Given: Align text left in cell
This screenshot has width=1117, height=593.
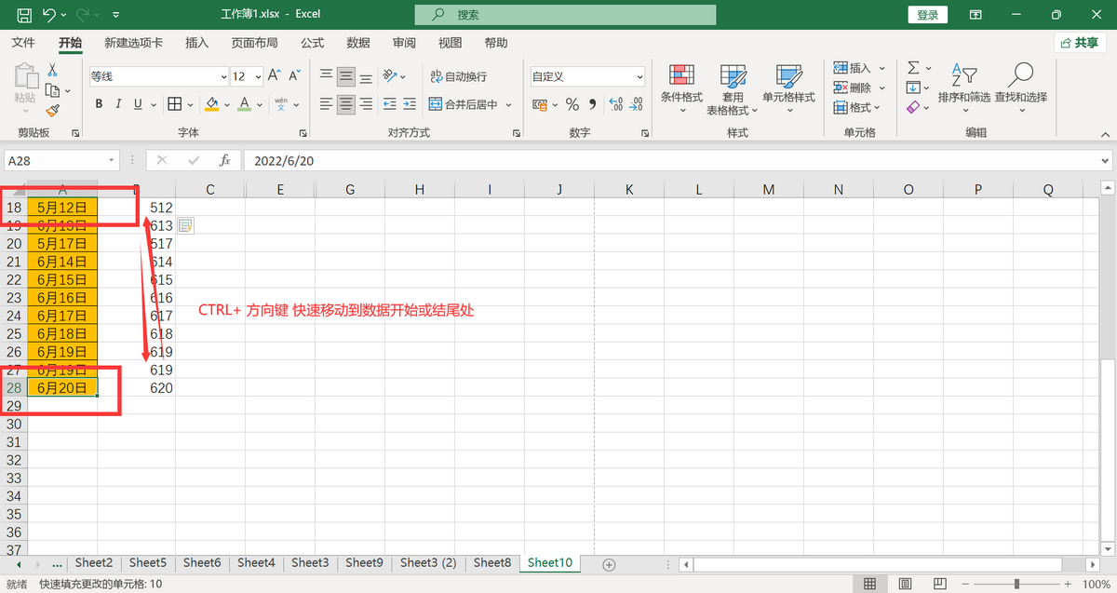Looking at the screenshot, I should pyautogui.click(x=326, y=104).
